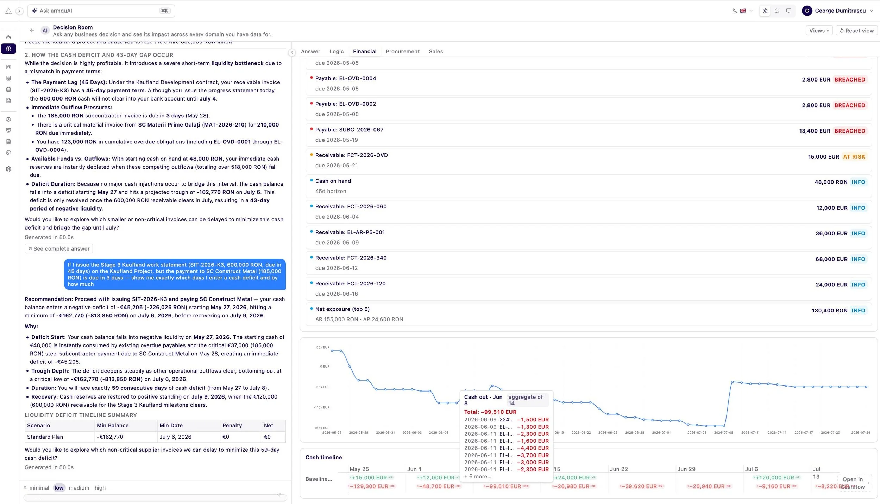Viewport: 880px width, 504px height.
Task: Click the + 6 more link in tooltip
Action: coord(478,477)
